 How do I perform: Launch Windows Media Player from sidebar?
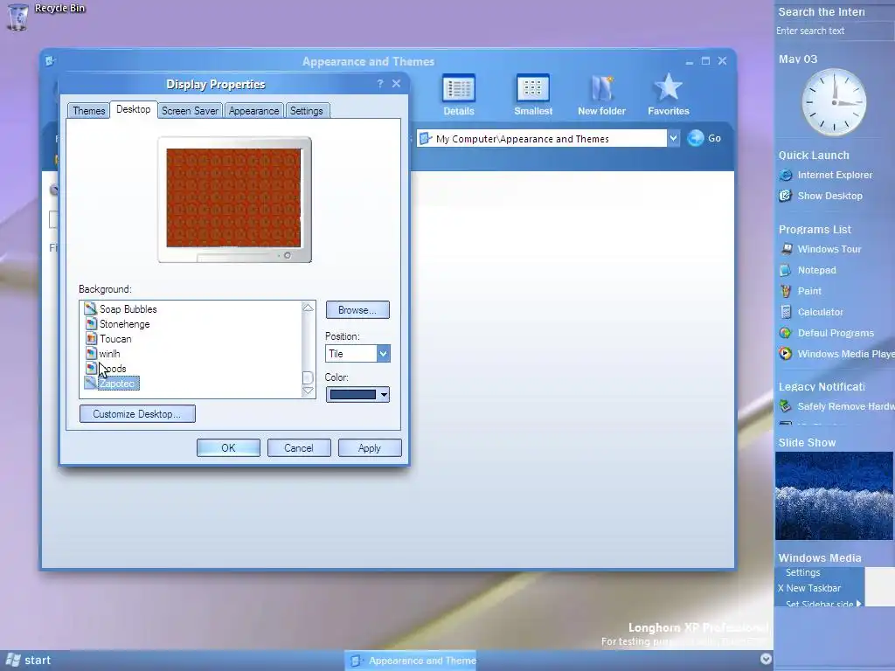(836, 354)
